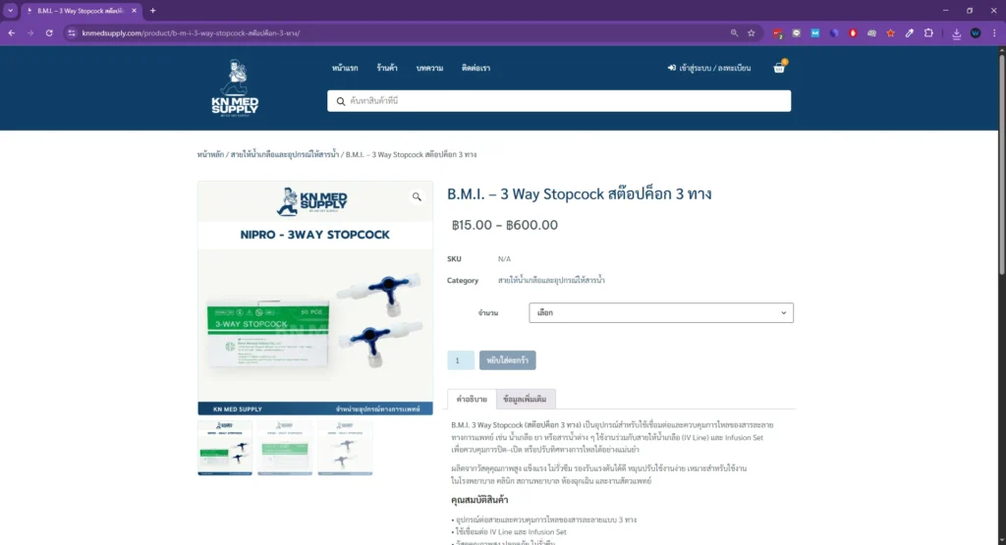Image resolution: width=1006 pixels, height=545 pixels.
Task: Focus the ค้นหาสินค้าที่นี่ search field
Action: click(x=559, y=101)
